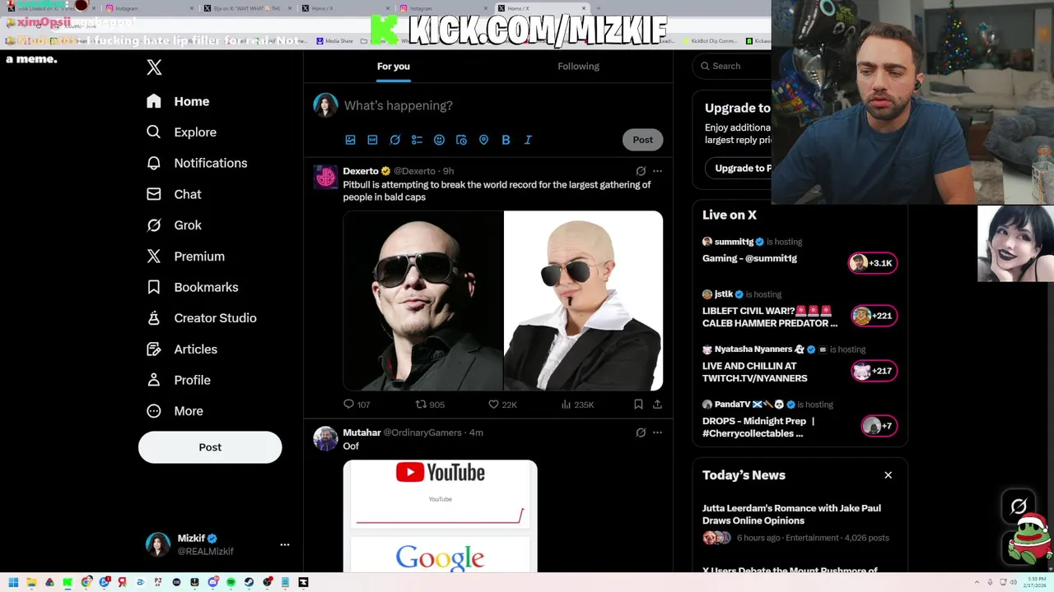Like the Dexerto post (22K)
The width and height of the screenshot is (1054, 592).
pos(502,405)
